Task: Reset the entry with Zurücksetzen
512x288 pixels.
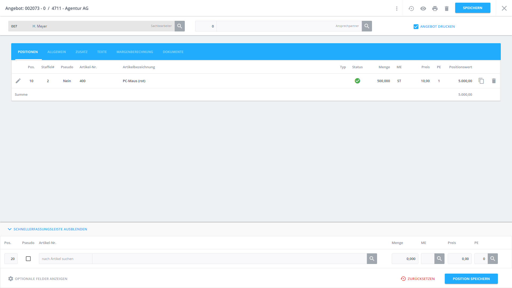Action: coord(418,279)
